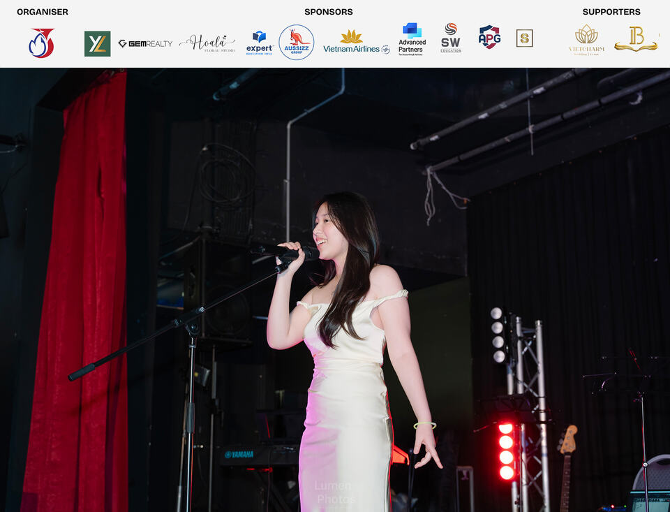Select the Aussizz Group kangaroo logo
The image size is (670, 512).
pos(297,43)
